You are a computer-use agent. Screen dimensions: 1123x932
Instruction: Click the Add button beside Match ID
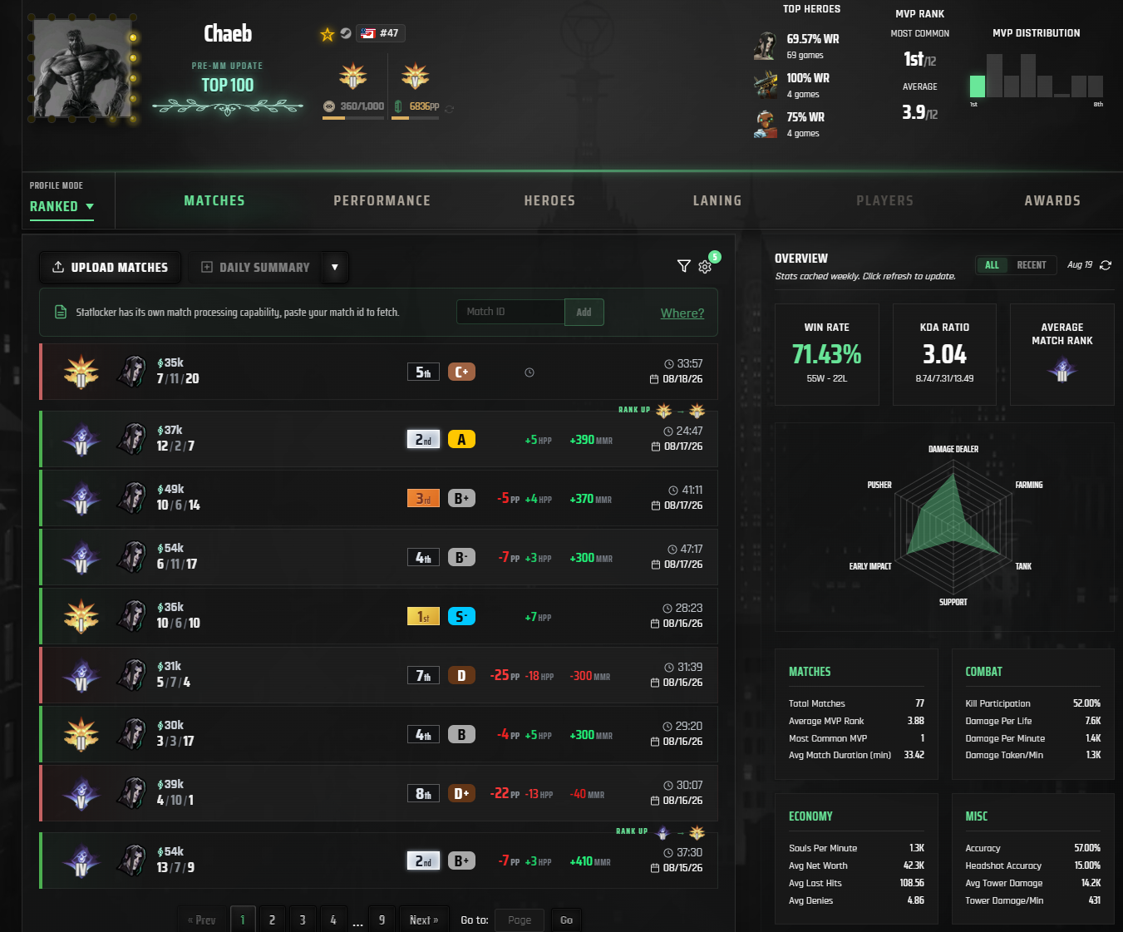[584, 312]
